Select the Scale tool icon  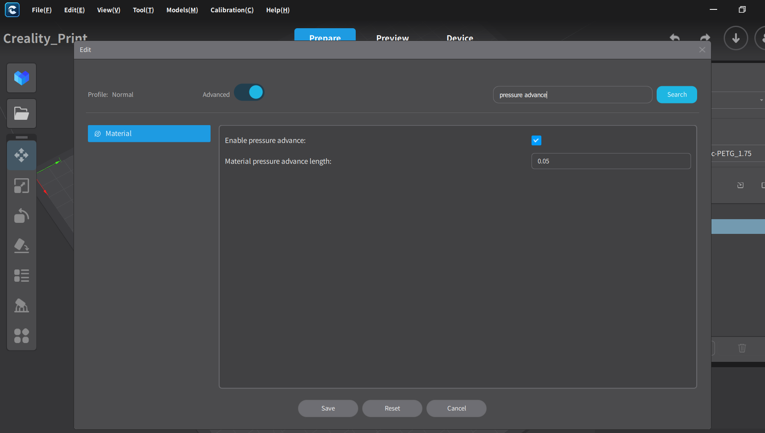click(22, 186)
